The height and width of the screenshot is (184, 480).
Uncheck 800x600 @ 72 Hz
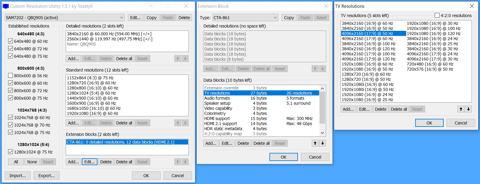(x=10, y=91)
